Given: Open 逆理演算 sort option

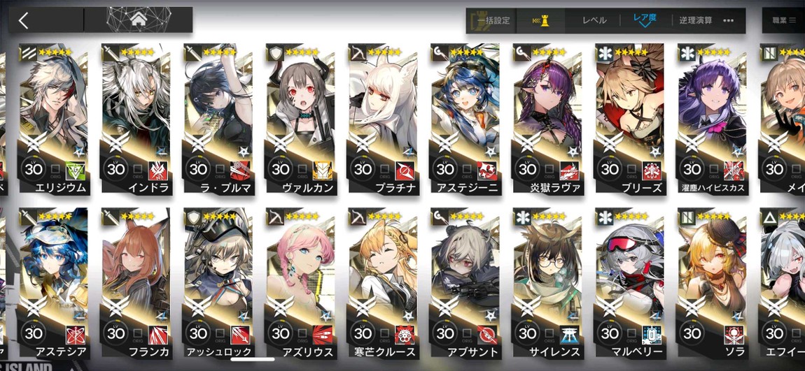Looking at the screenshot, I should (x=696, y=20).
